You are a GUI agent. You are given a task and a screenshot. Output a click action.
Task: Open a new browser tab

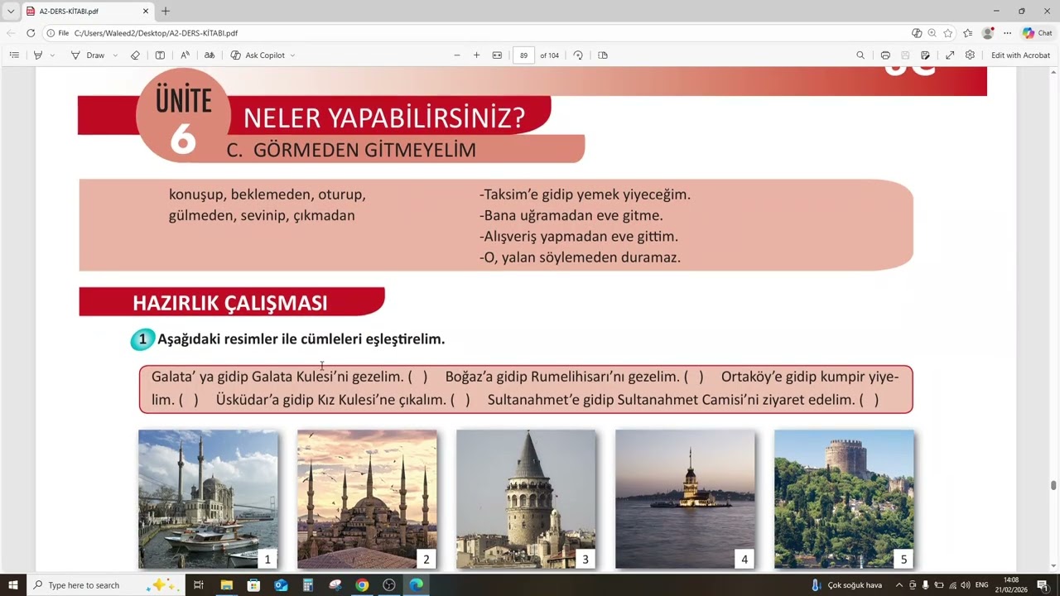pyautogui.click(x=166, y=12)
